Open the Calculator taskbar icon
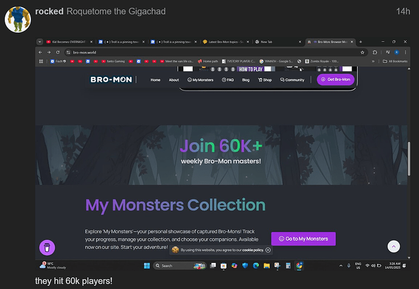The width and height of the screenshot is (419, 289). click(288, 266)
